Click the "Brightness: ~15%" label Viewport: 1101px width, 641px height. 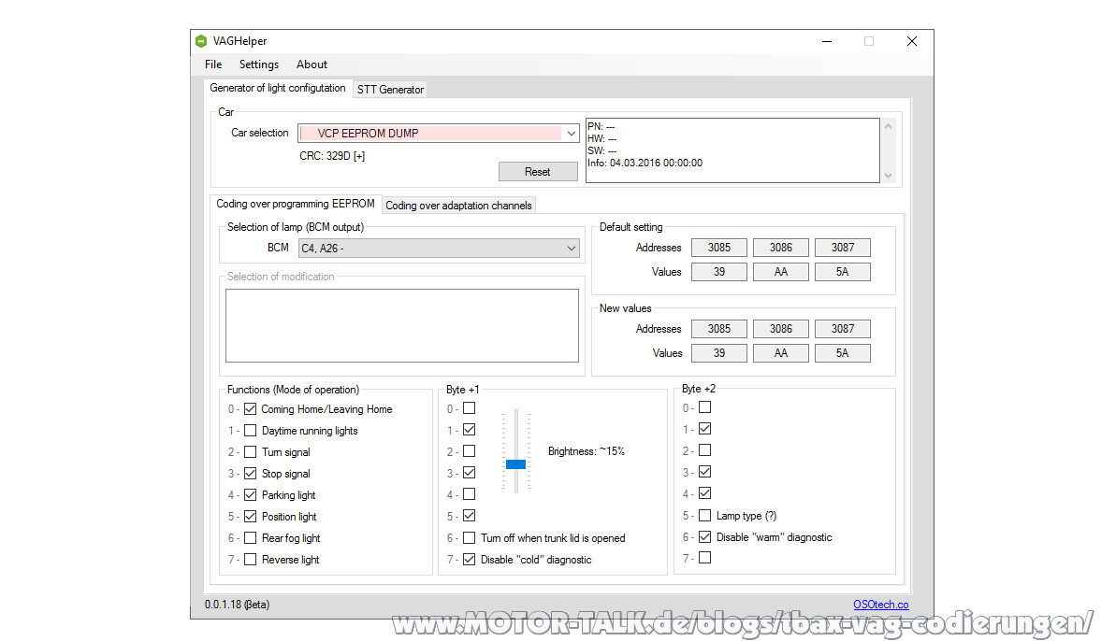pos(587,451)
